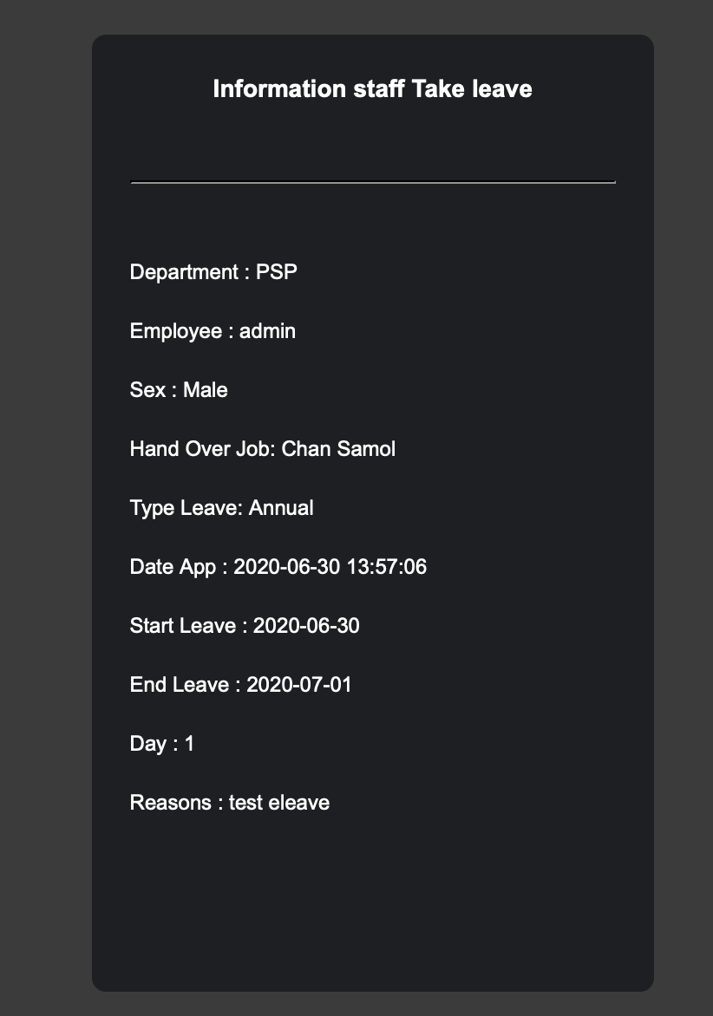Select the "test eleave" reason text

coord(279,803)
